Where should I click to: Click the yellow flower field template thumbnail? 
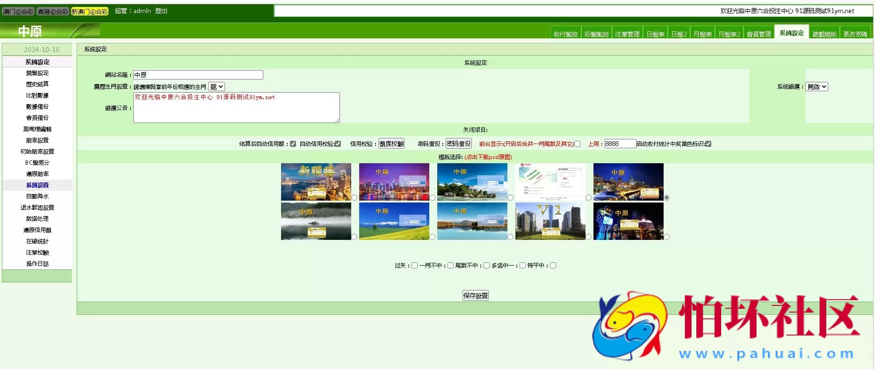point(394,221)
